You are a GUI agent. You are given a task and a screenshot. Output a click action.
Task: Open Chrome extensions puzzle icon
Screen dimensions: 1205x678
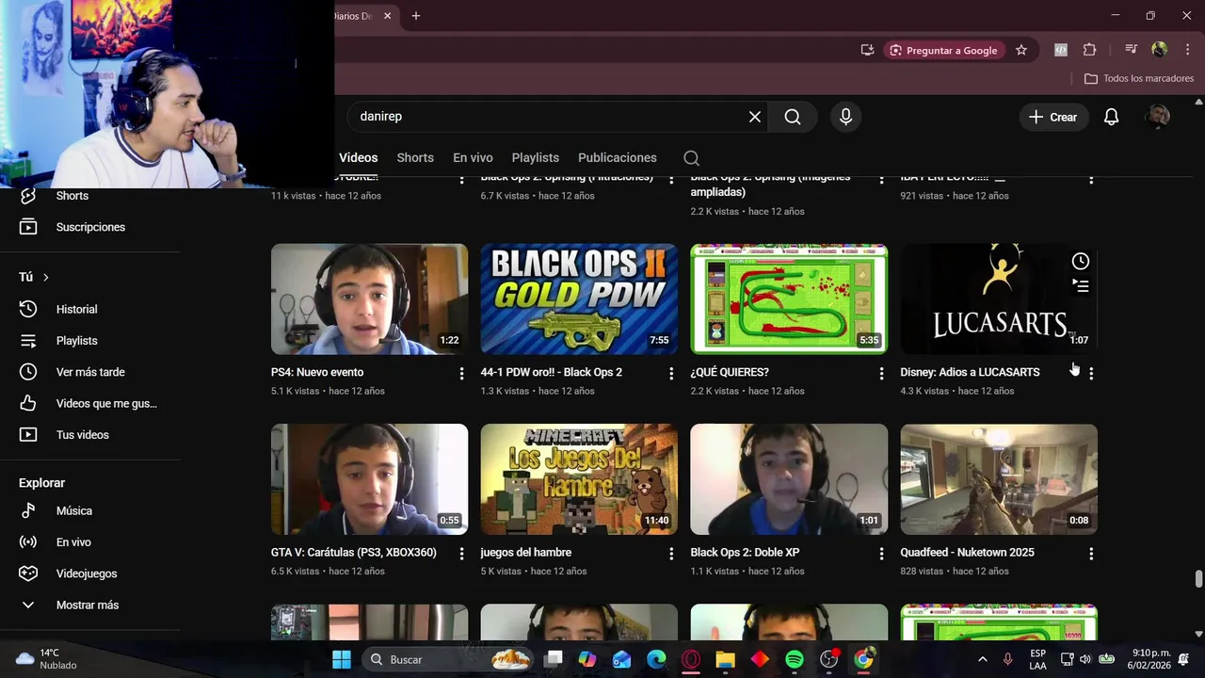click(x=1089, y=50)
